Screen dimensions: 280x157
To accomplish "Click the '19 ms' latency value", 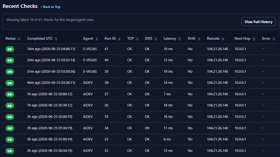I will click(168, 72).
